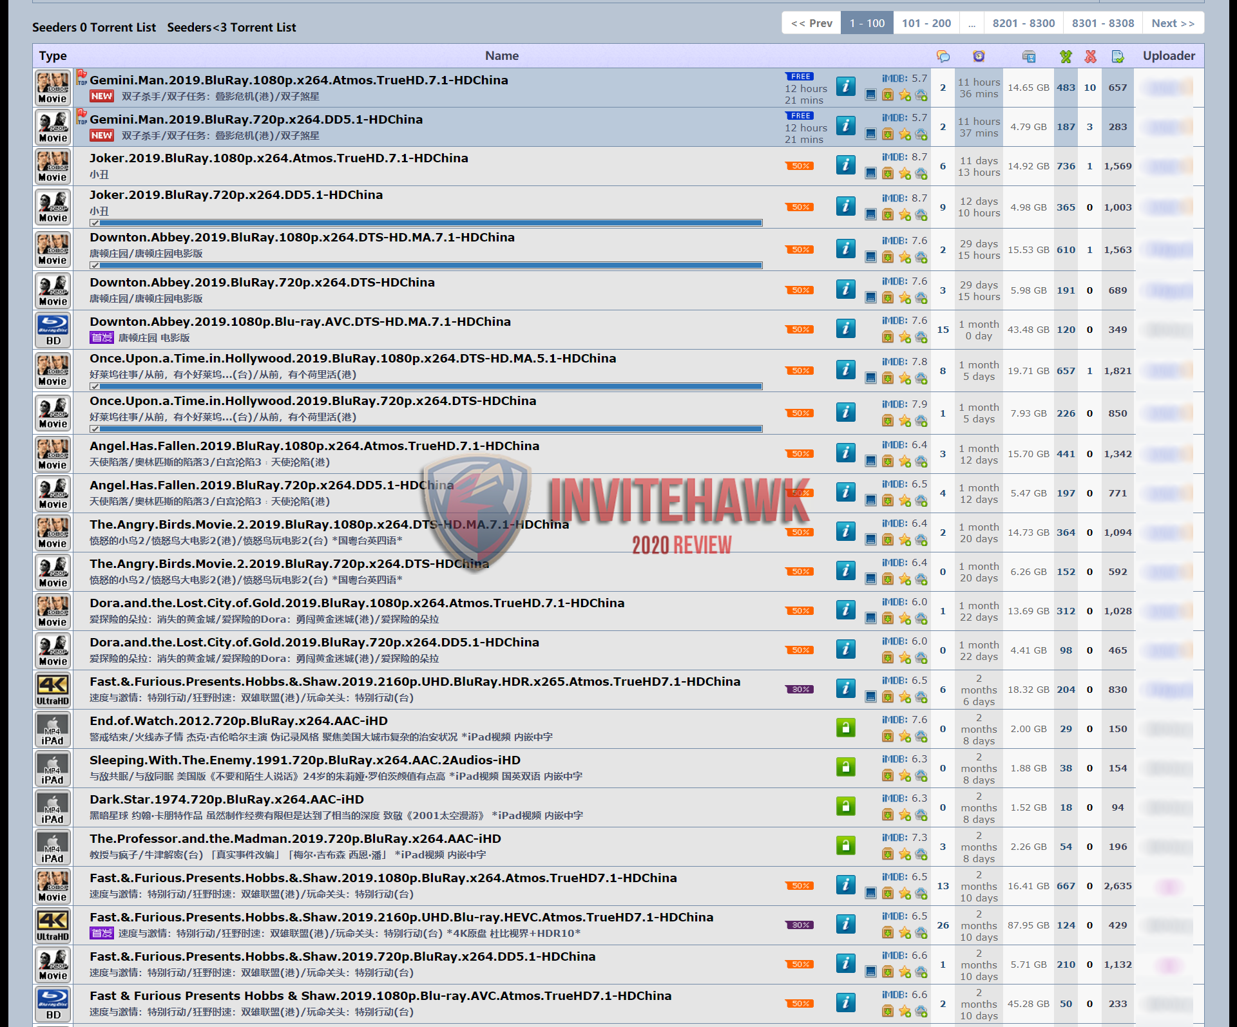The height and width of the screenshot is (1027, 1237).
Task: Go to page 1 - 100
Action: (867, 23)
